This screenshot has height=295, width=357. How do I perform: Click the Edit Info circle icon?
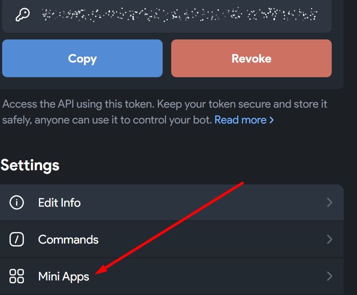tap(17, 202)
